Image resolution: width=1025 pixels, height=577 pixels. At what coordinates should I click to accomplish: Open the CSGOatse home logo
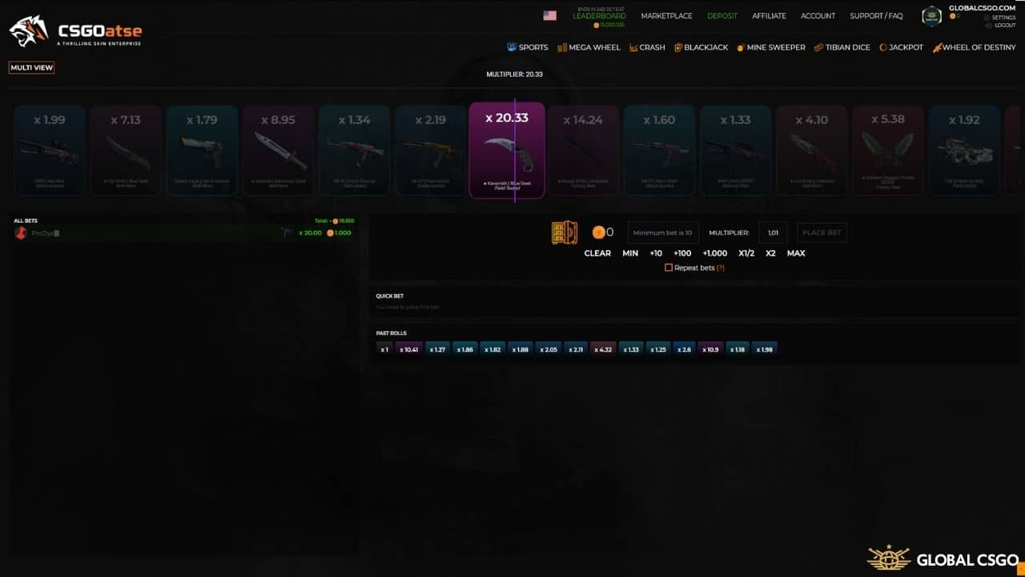(x=75, y=31)
